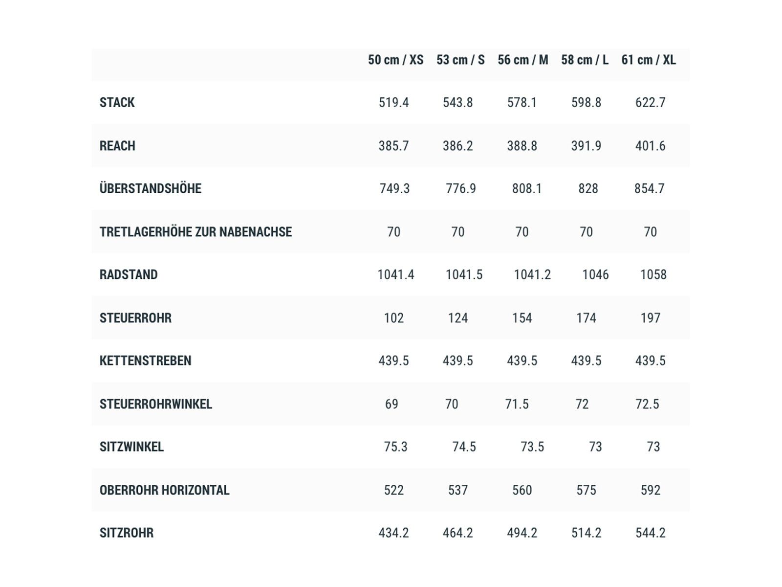The width and height of the screenshot is (782, 587).
Task: Click the stack value 578.1
Action: [522, 103]
